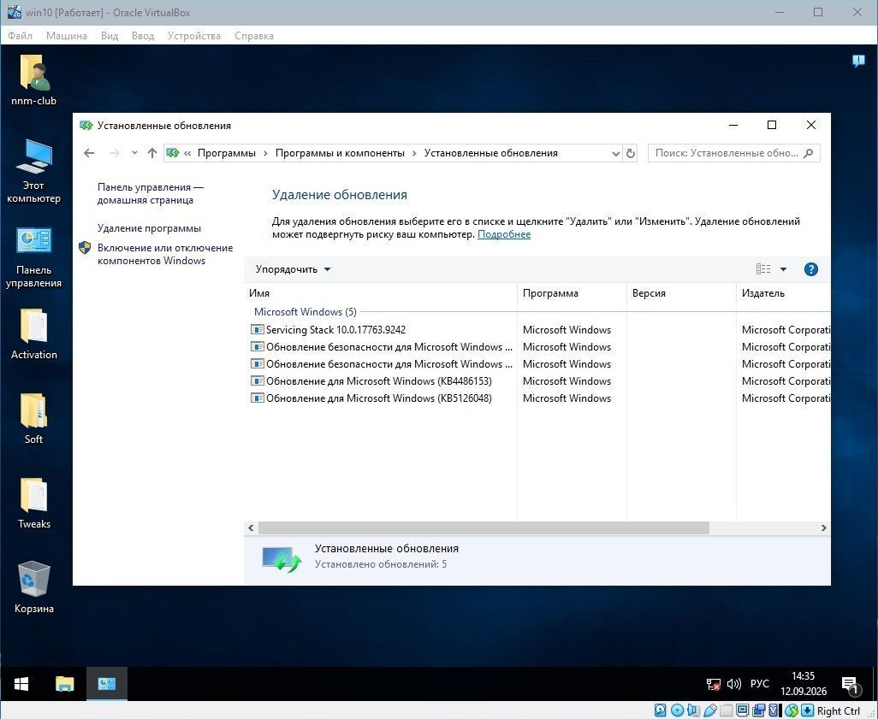Viewport: 878px width, 719px height.
Task: Open the Устройства menu
Action: [x=193, y=36]
